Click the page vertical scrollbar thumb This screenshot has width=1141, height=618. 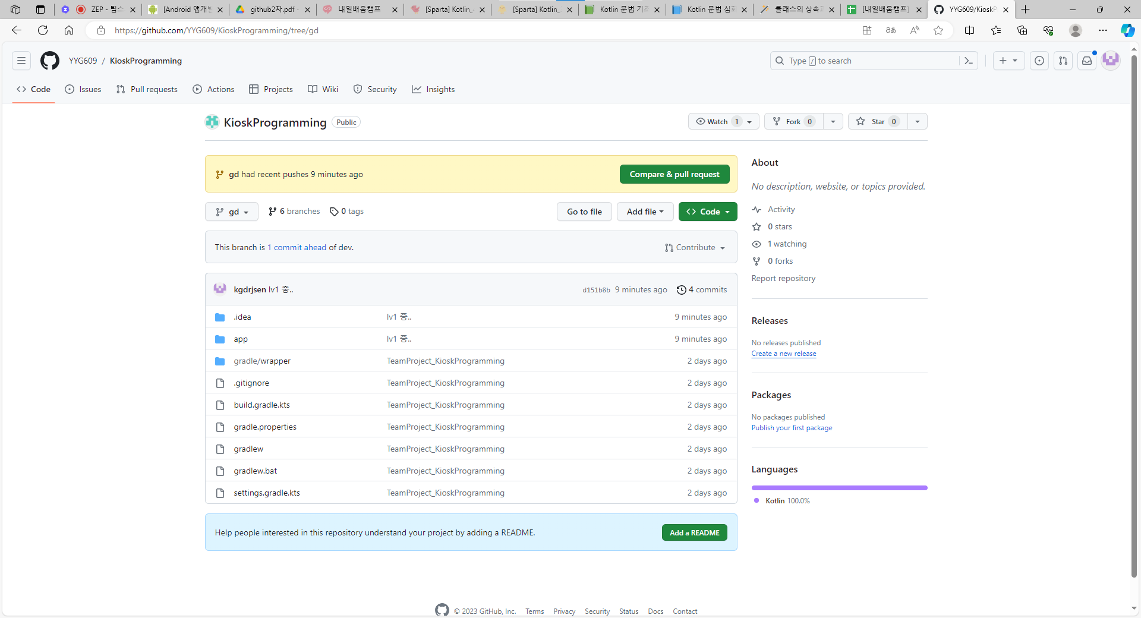tap(1134, 315)
